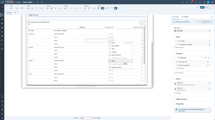Insert an input control from toolbar
The height and width of the screenshot is (120, 215).
(x=55, y=8)
